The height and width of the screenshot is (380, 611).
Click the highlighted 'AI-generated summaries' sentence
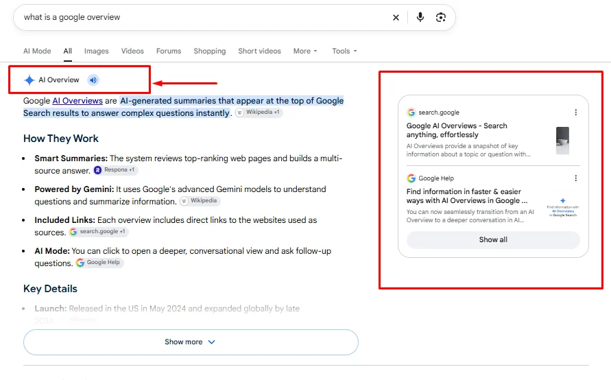(x=184, y=107)
